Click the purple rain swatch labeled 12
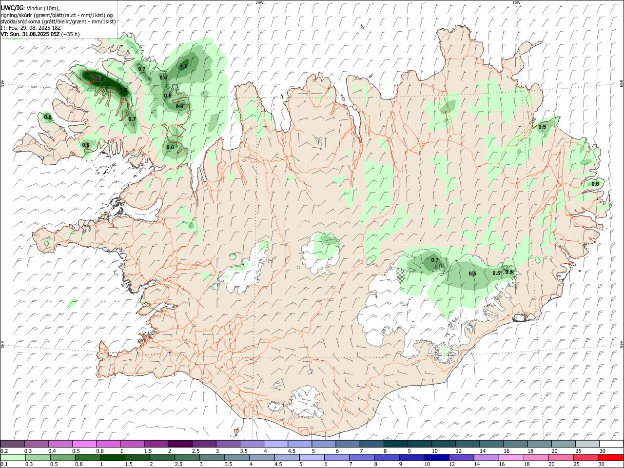Image resolution: width=624 pixels, height=468 pixels. click(x=461, y=457)
